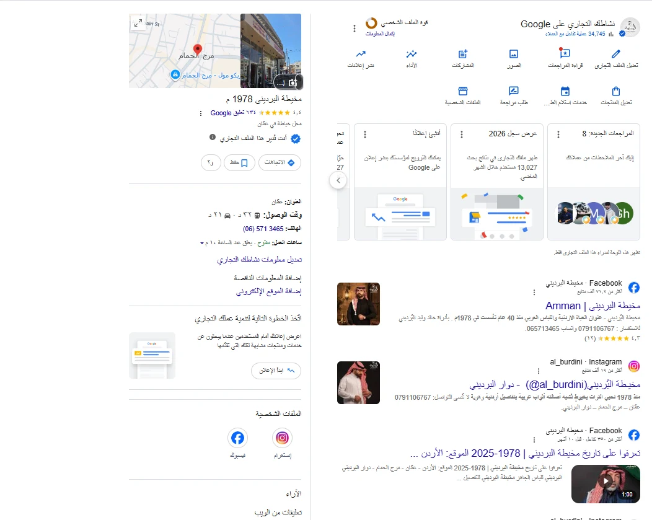This screenshot has width=652, height=520.
Task: Open three-dot menu on 2026 recap card
Action: tap(462, 134)
